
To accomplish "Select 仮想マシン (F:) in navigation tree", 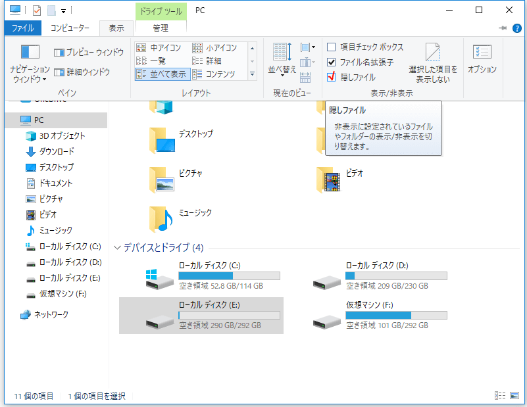I will (56, 294).
